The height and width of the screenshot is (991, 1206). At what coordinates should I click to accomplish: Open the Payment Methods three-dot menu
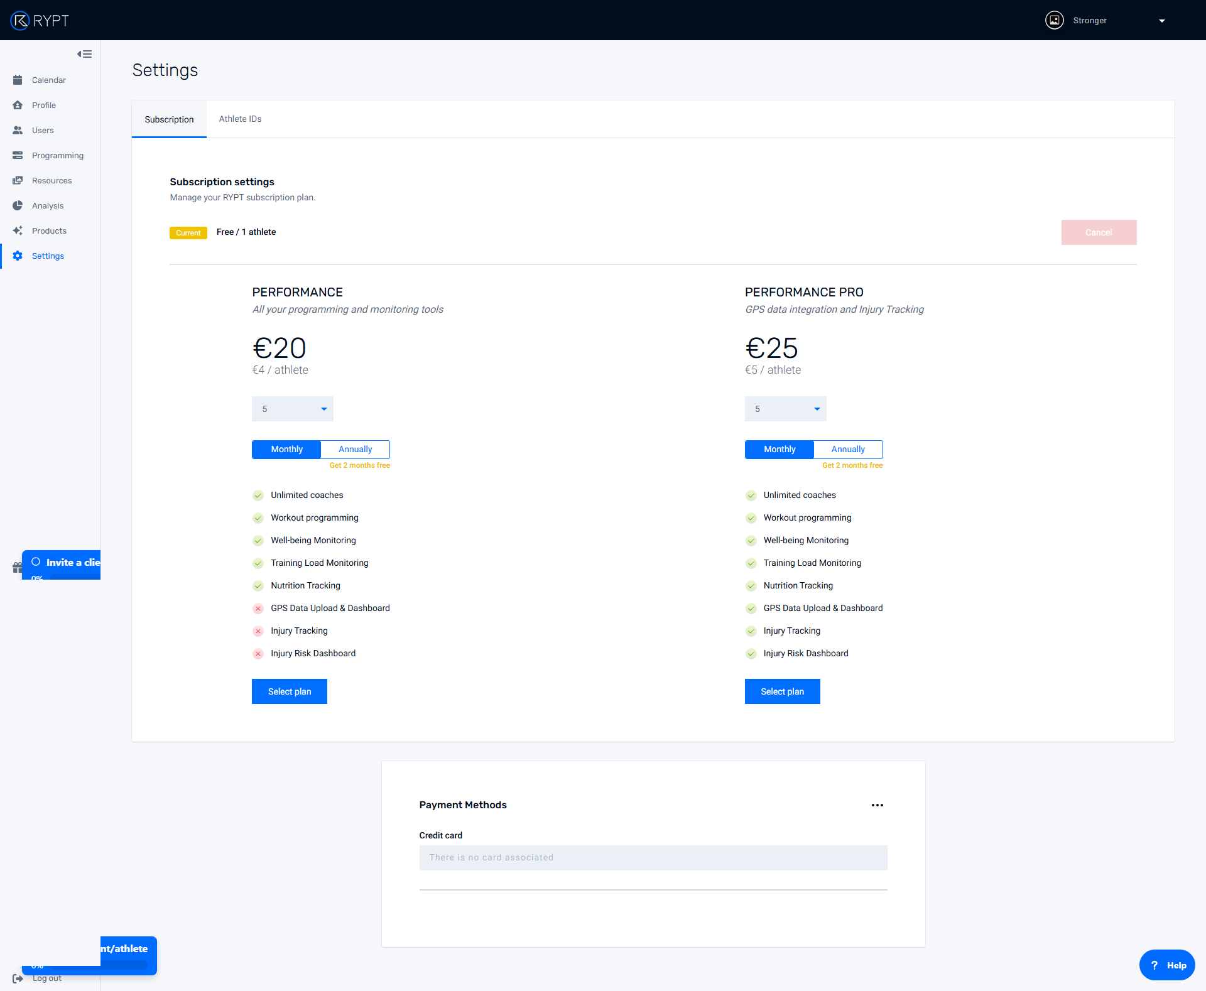coord(877,805)
